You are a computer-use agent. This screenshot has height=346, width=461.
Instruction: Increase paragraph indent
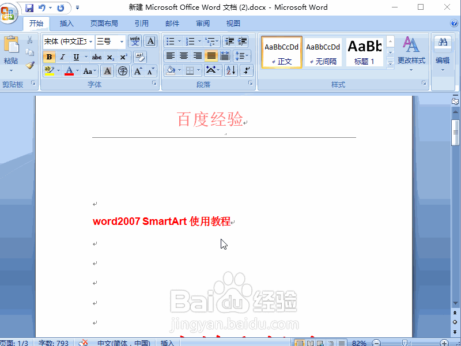point(242,42)
